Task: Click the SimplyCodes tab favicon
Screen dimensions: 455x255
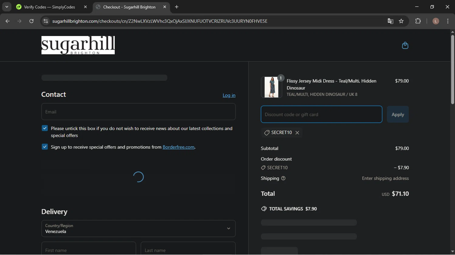Action: (x=19, y=7)
